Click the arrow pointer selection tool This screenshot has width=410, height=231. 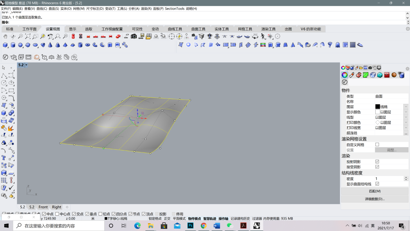click(x=4, y=68)
